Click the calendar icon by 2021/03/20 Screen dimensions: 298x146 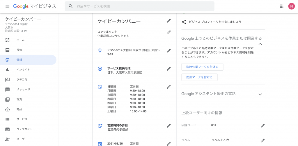[100, 144]
